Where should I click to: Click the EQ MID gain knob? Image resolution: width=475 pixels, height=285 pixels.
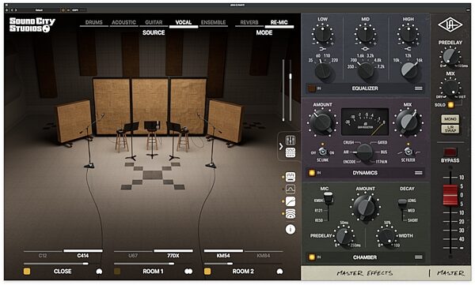click(x=365, y=34)
